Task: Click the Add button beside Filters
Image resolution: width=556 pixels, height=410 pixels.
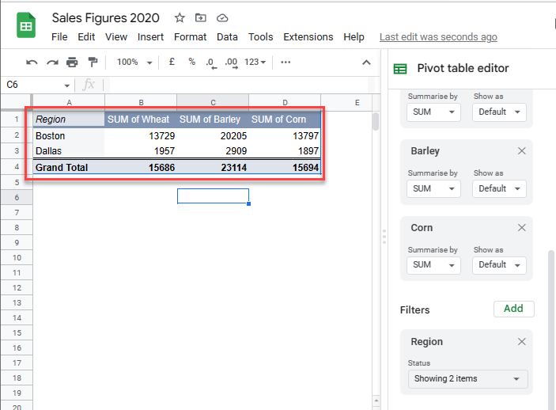Action: 513,309
